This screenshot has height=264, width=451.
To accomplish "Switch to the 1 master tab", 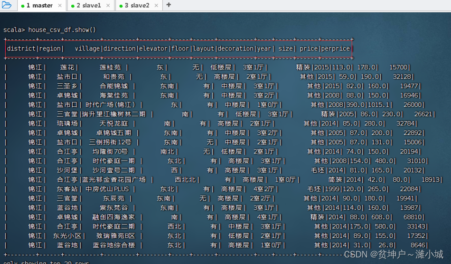I will click(39, 6).
